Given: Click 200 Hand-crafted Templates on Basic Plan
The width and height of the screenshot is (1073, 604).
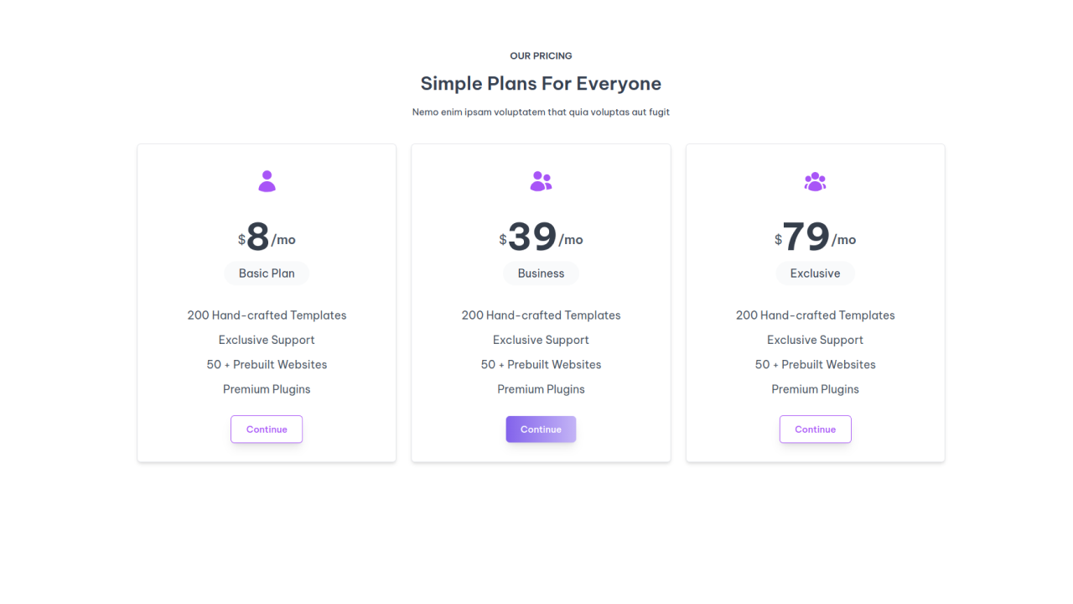Looking at the screenshot, I should click(x=267, y=315).
